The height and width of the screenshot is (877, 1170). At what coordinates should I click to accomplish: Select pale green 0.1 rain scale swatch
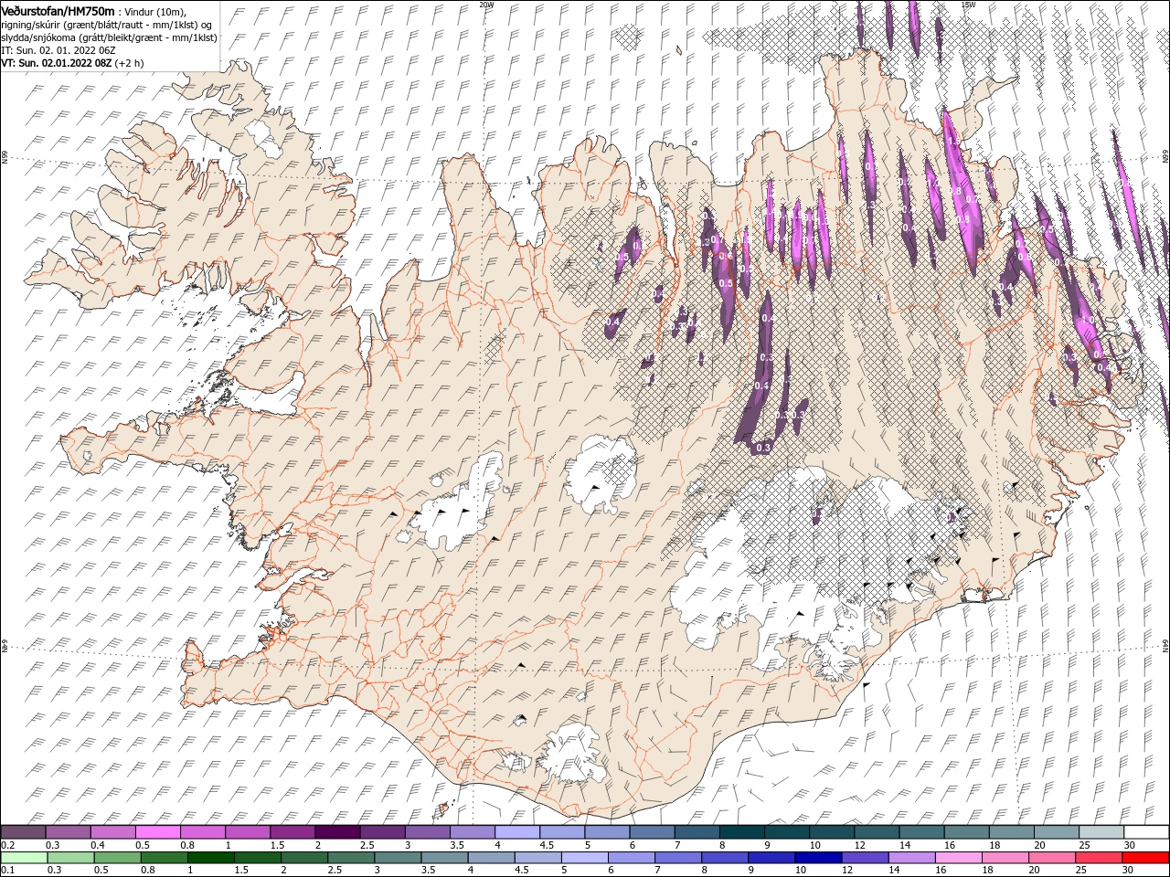(x=24, y=858)
